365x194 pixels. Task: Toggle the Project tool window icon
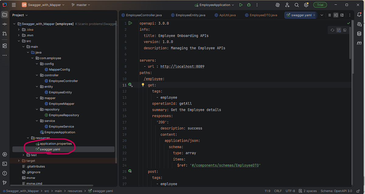[x=5, y=15]
